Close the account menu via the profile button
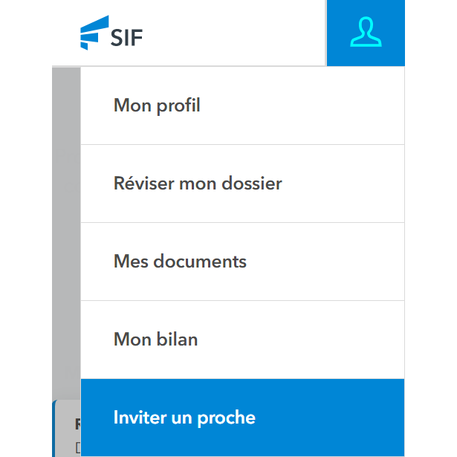Screen dimensions: 457x457 [365, 33]
